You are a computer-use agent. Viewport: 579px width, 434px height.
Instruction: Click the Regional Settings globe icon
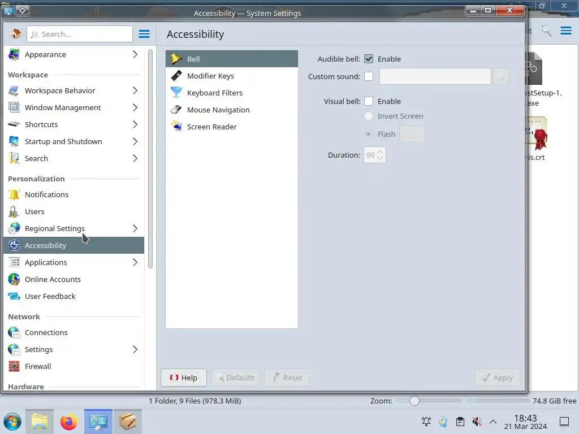[14, 228]
